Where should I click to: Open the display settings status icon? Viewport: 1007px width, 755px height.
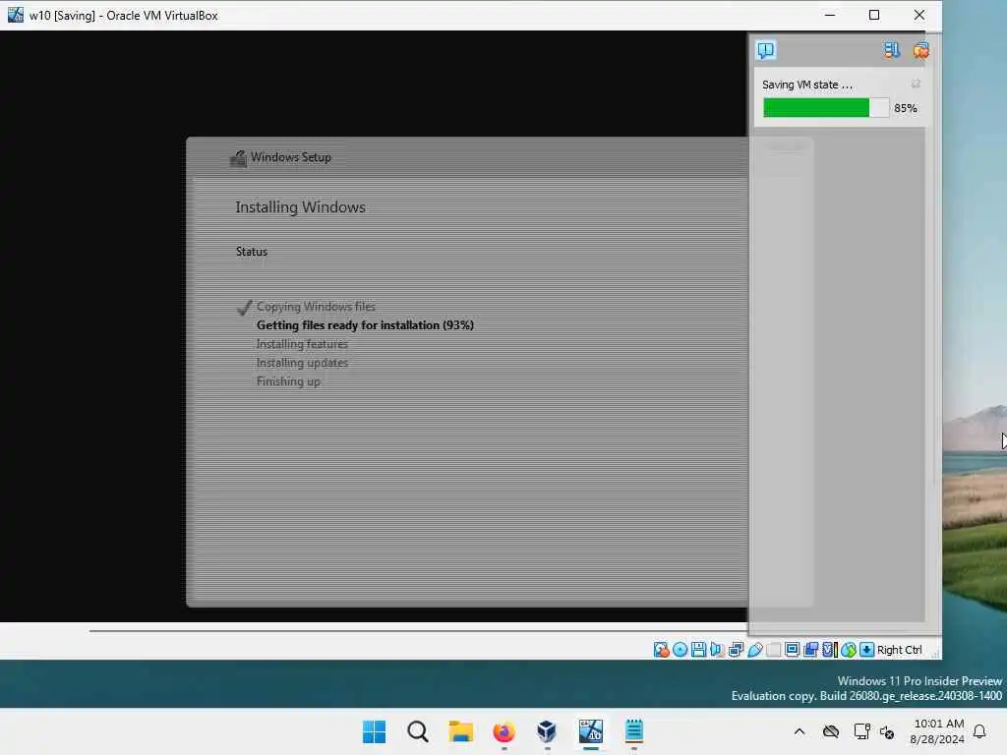point(792,650)
